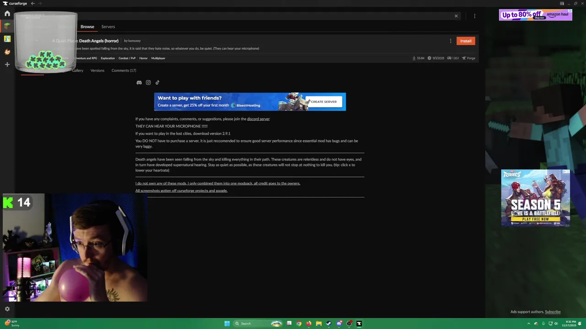Click the Horror category tag
The image size is (586, 329).
pos(143,58)
